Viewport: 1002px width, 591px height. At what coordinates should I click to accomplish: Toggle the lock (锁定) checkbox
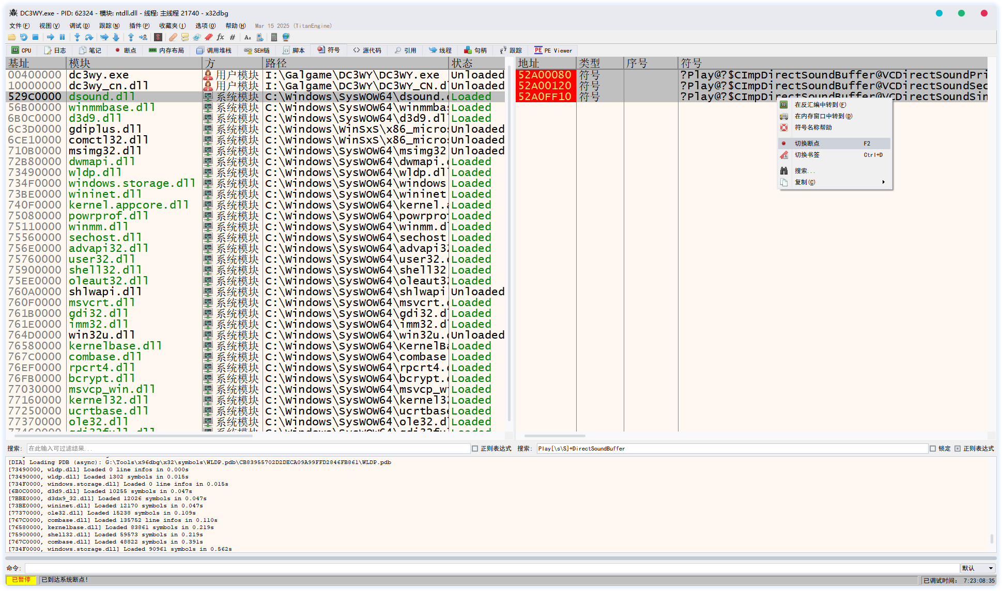click(933, 449)
